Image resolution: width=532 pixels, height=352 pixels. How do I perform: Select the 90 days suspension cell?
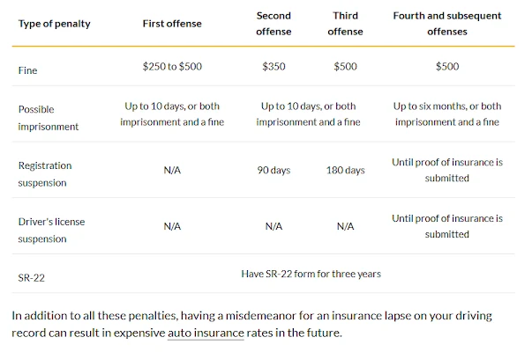pyautogui.click(x=273, y=170)
